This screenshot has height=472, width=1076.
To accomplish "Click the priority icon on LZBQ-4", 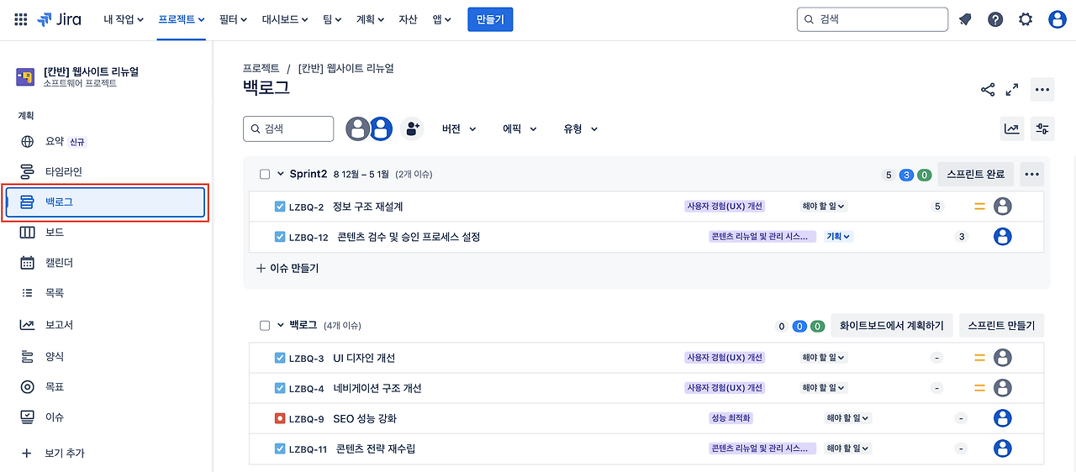I will [x=979, y=388].
